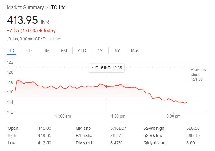The image size is (215, 151).
Task: Open the Disclaimer link
Action: [x=52, y=39]
